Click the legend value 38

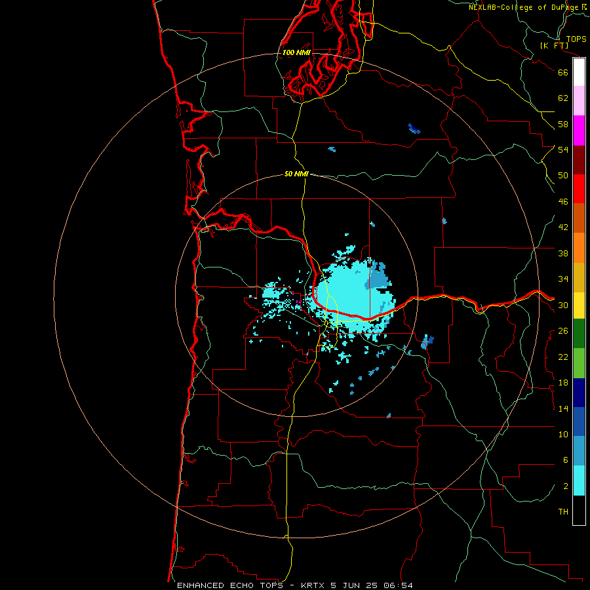[x=563, y=253]
